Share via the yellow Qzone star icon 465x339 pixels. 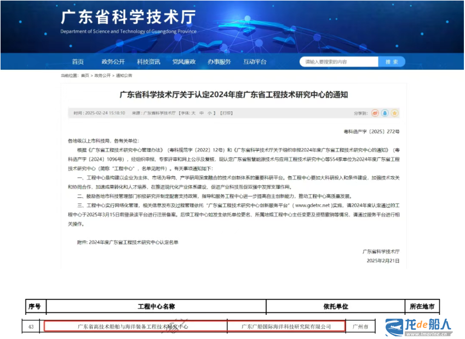tap(395, 113)
